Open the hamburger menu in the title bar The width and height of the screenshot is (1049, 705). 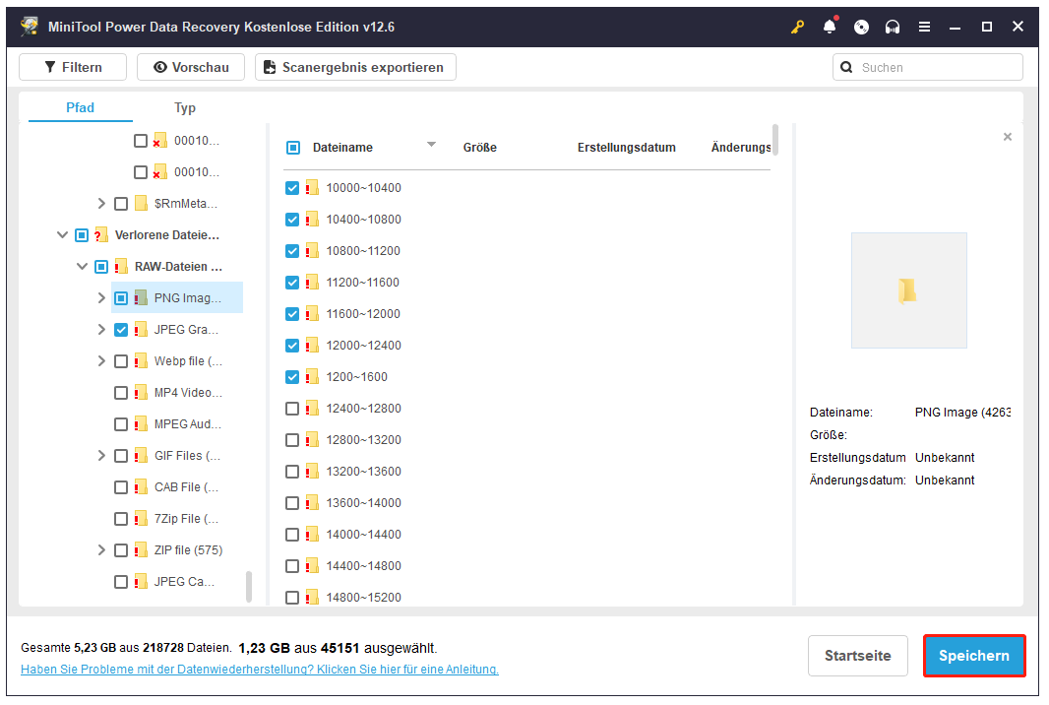pos(924,27)
